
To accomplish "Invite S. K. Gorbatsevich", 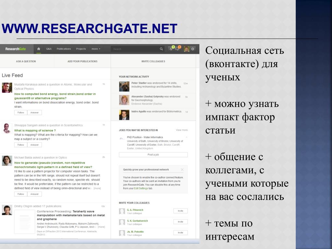I will point(180,222).
